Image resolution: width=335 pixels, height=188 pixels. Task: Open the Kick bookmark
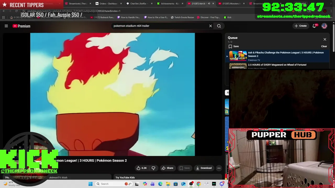227,17
